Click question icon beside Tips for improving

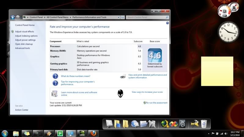[x=55, y=83]
